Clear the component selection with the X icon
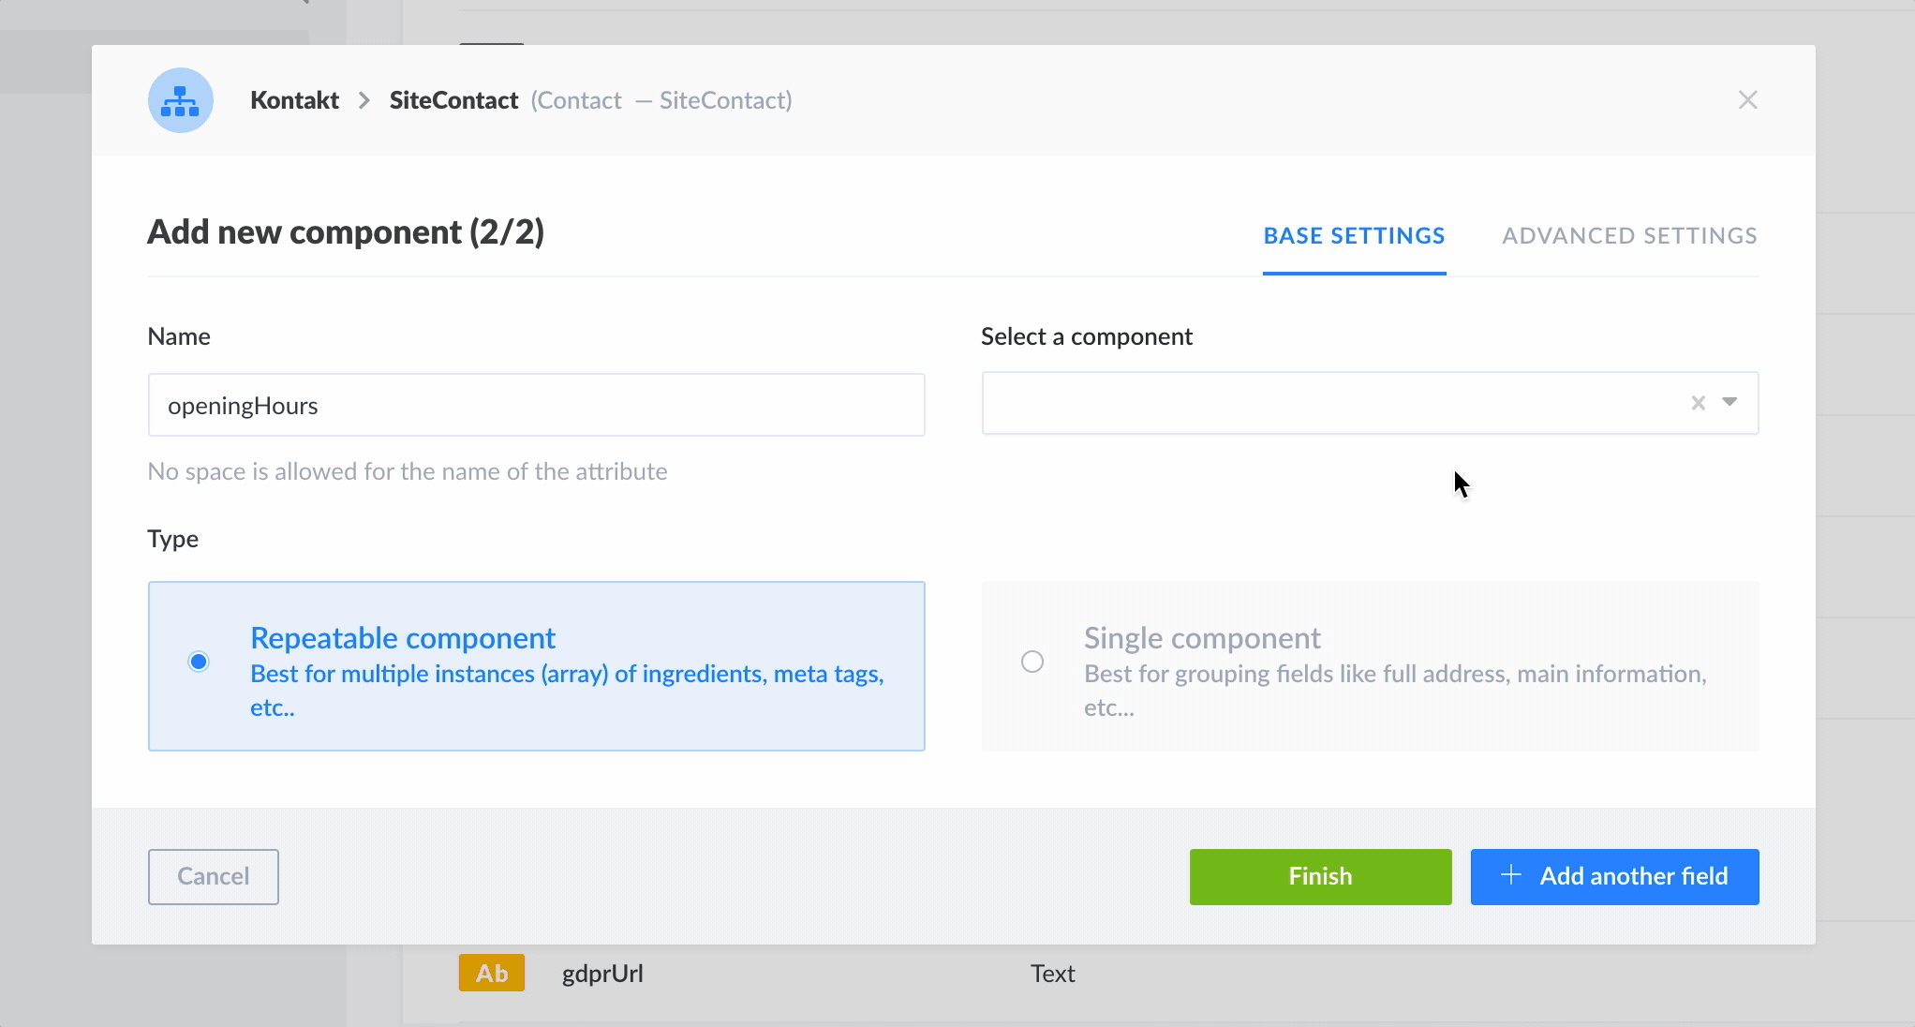1915x1027 pixels. click(1697, 403)
